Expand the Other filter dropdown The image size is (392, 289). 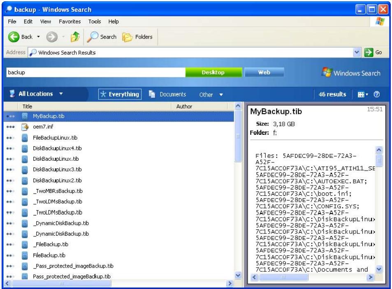click(221, 95)
